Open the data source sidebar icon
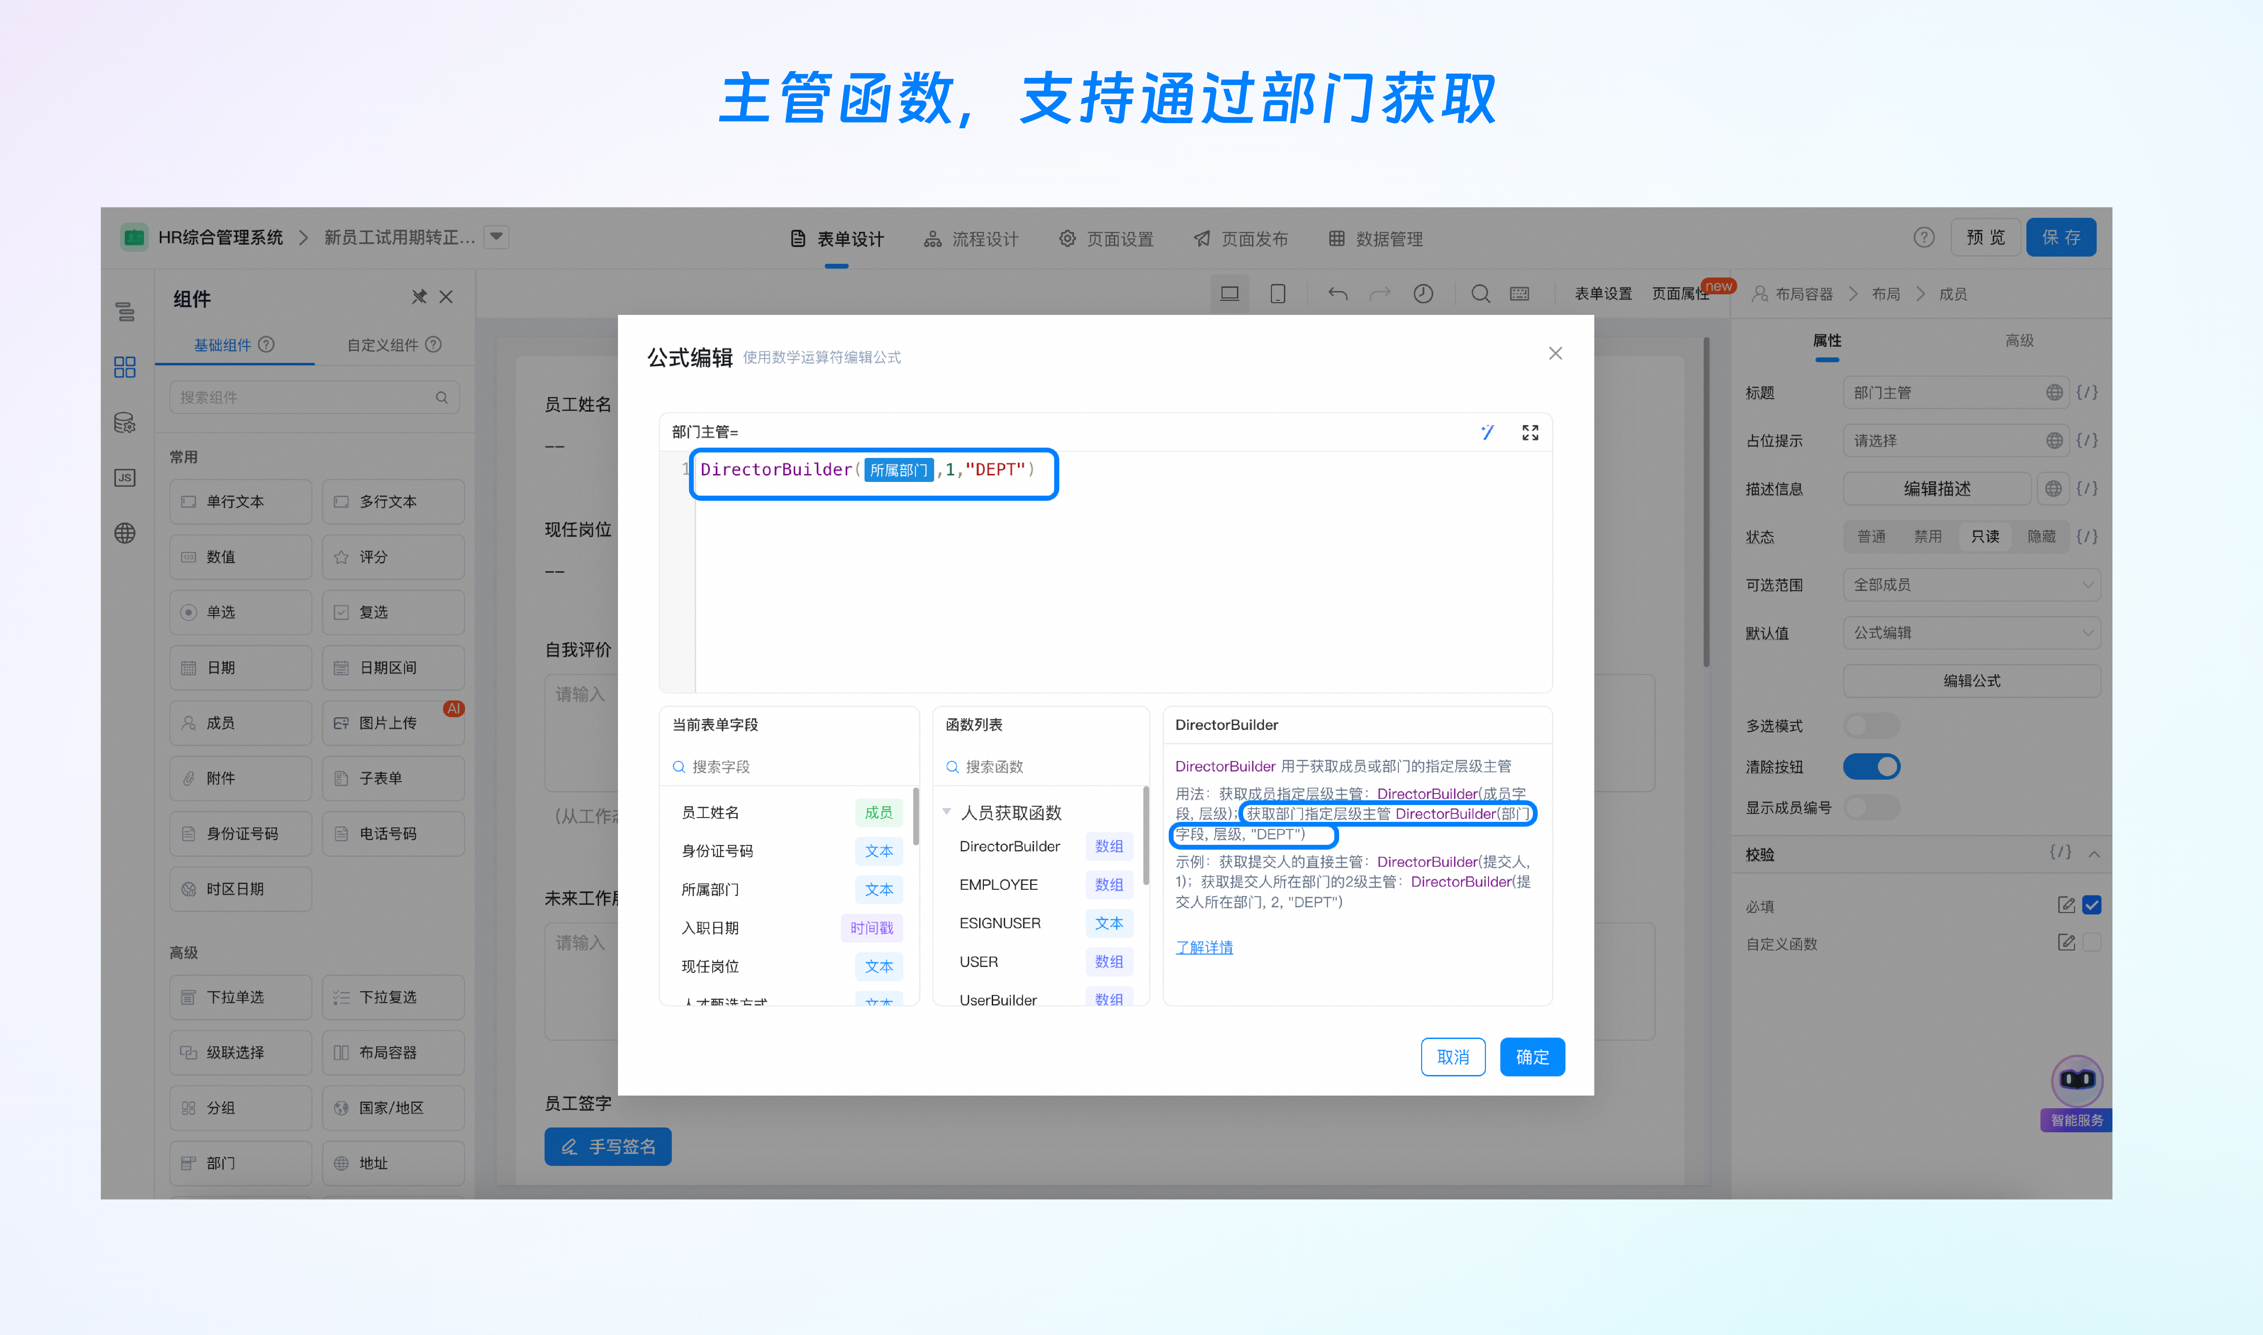The width and height of the screenshot is (2263, 1335). [125, 423]
